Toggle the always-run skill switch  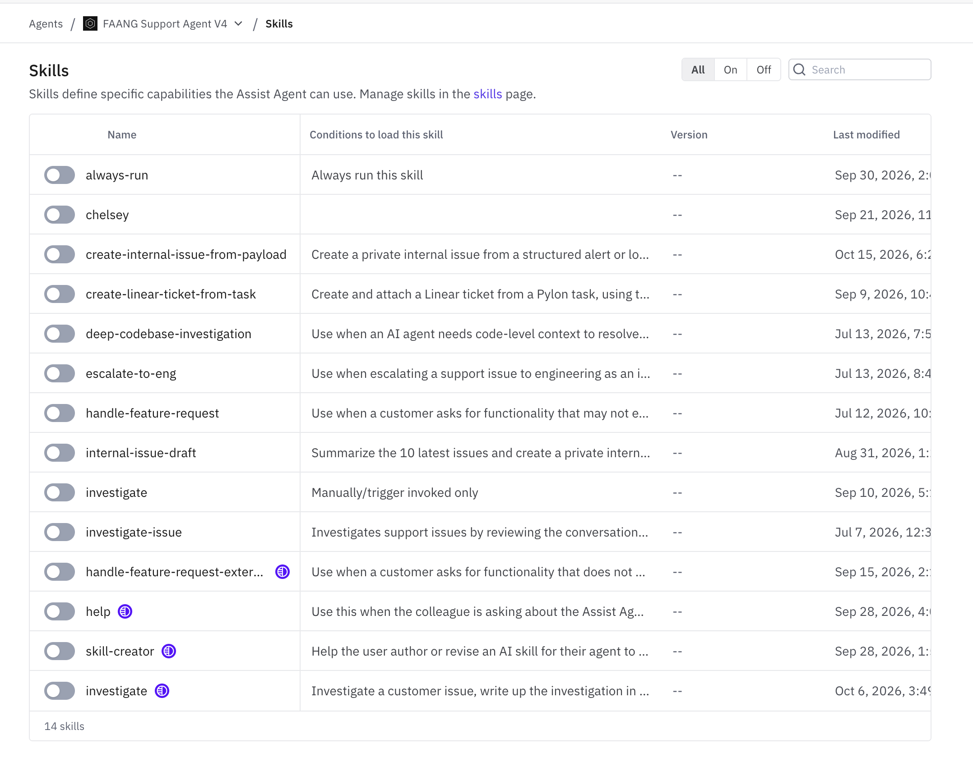coord(60,175)
